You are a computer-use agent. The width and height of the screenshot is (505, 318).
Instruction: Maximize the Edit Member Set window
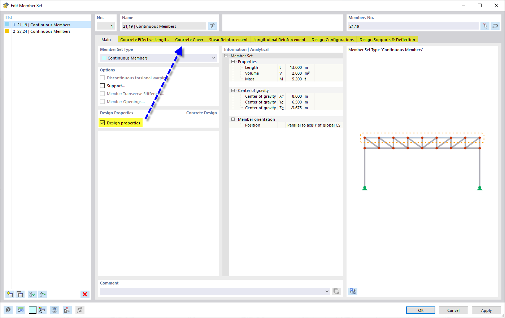tap(480, 5)
